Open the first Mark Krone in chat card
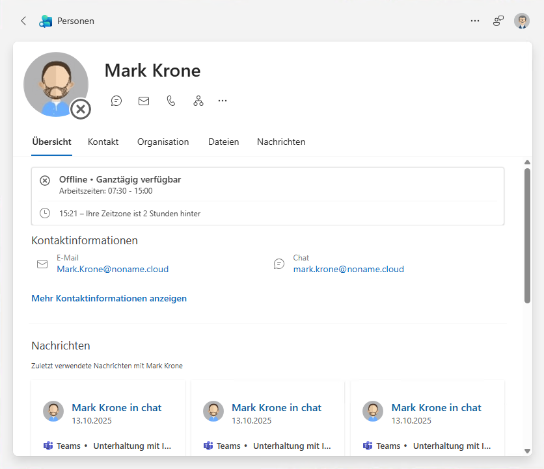The width and height of the screenshot is (544, 469). [x=116, y=408]
